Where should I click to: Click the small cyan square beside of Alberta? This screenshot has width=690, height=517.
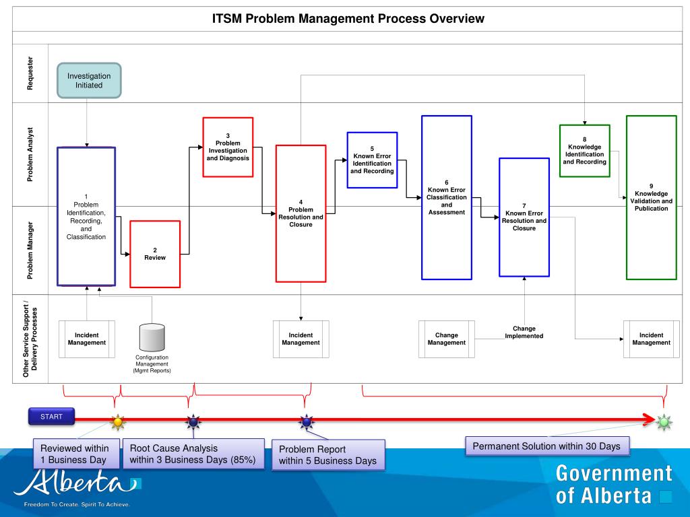click(x=666, y=497)
